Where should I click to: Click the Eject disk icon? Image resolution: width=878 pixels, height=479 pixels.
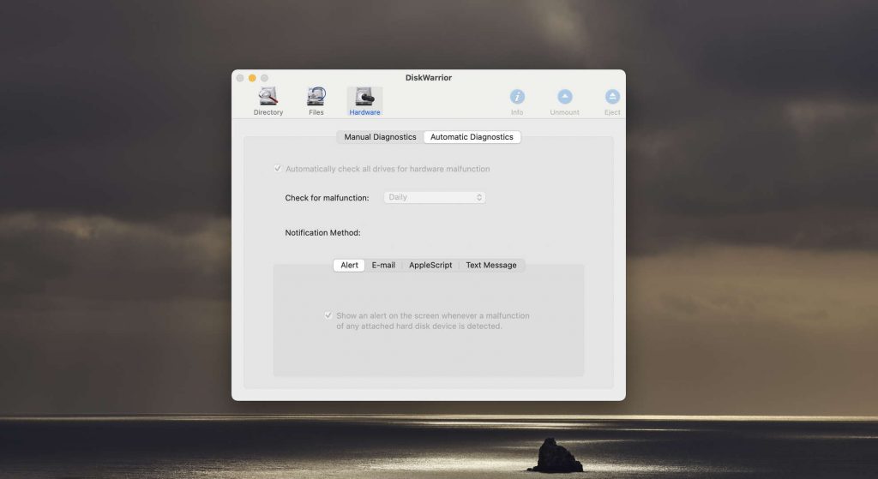pyautogui.click(x=612, y=100)
